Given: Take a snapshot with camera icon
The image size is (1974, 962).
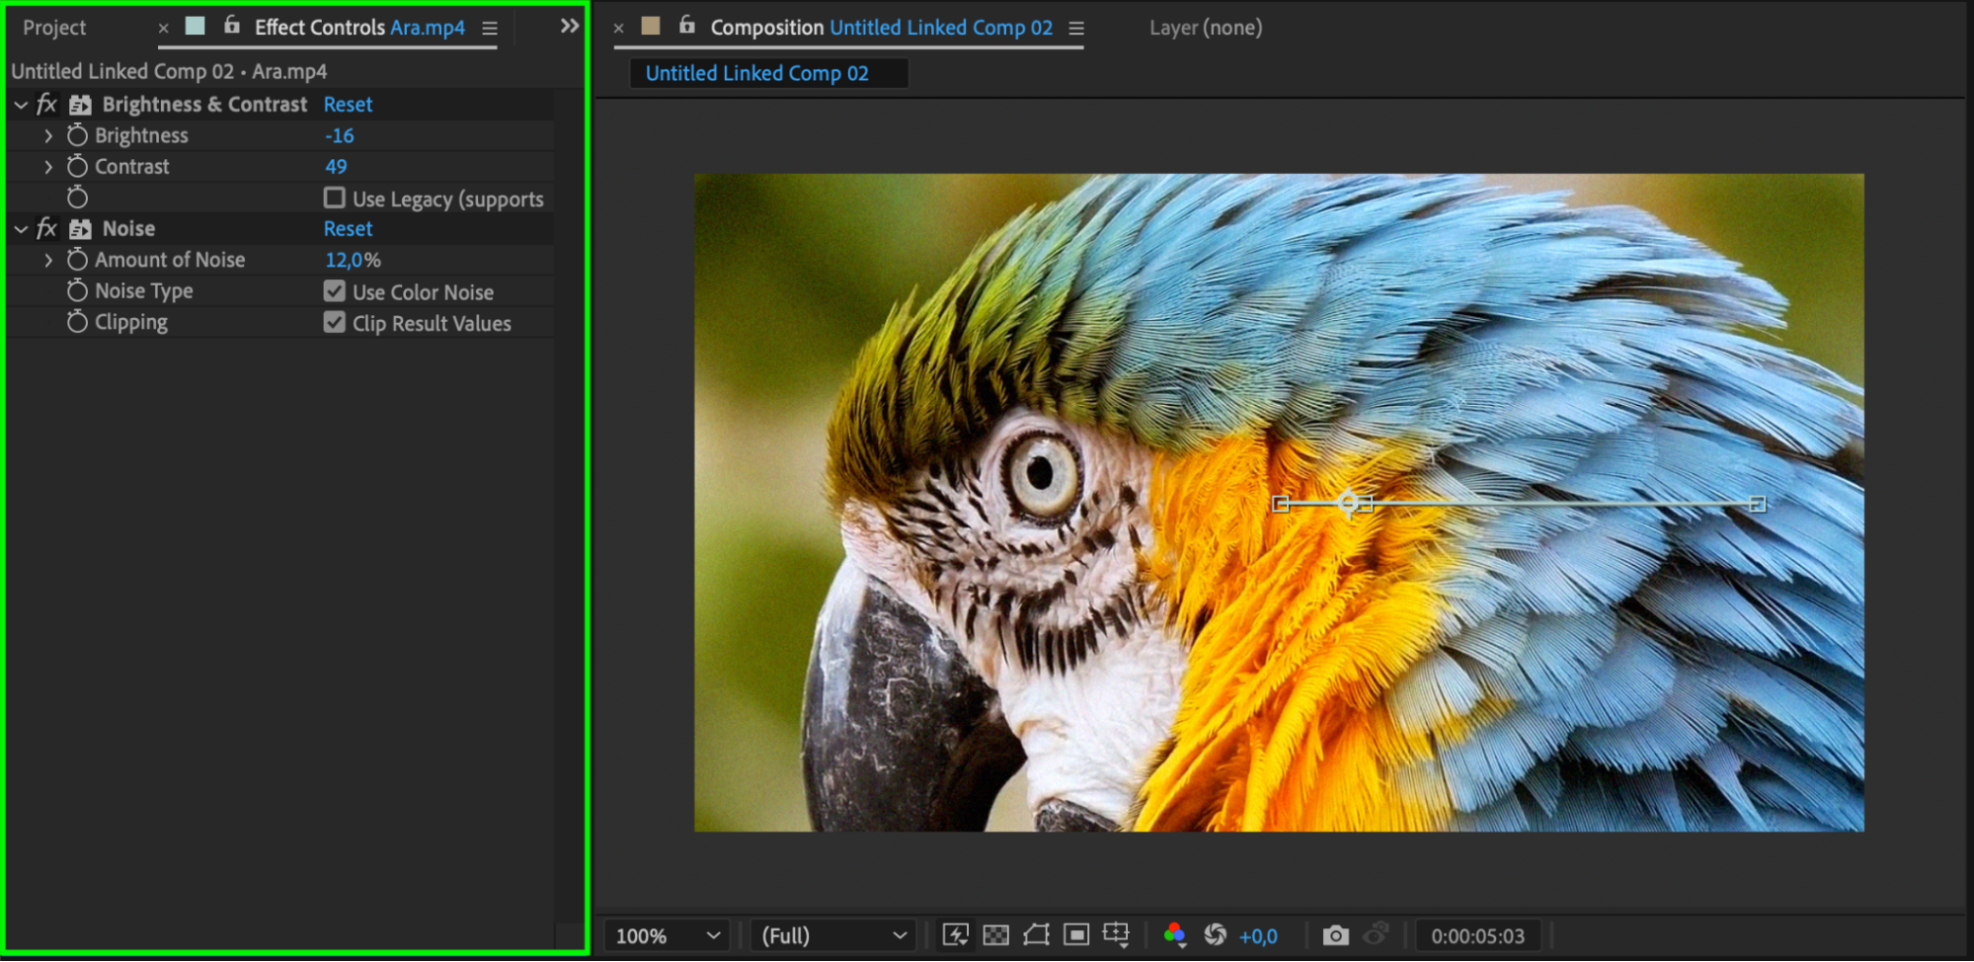Looking at the screenshot, I should pyautogui.click(x=1335, y=934).
